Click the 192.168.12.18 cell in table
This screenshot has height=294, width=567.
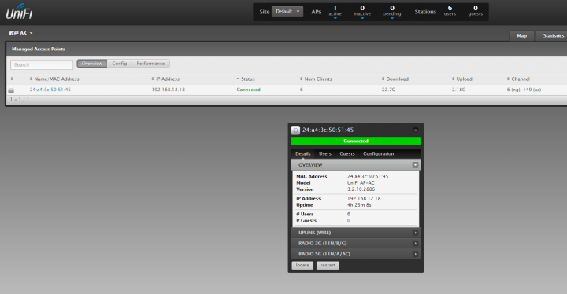[x=169, y=90]
